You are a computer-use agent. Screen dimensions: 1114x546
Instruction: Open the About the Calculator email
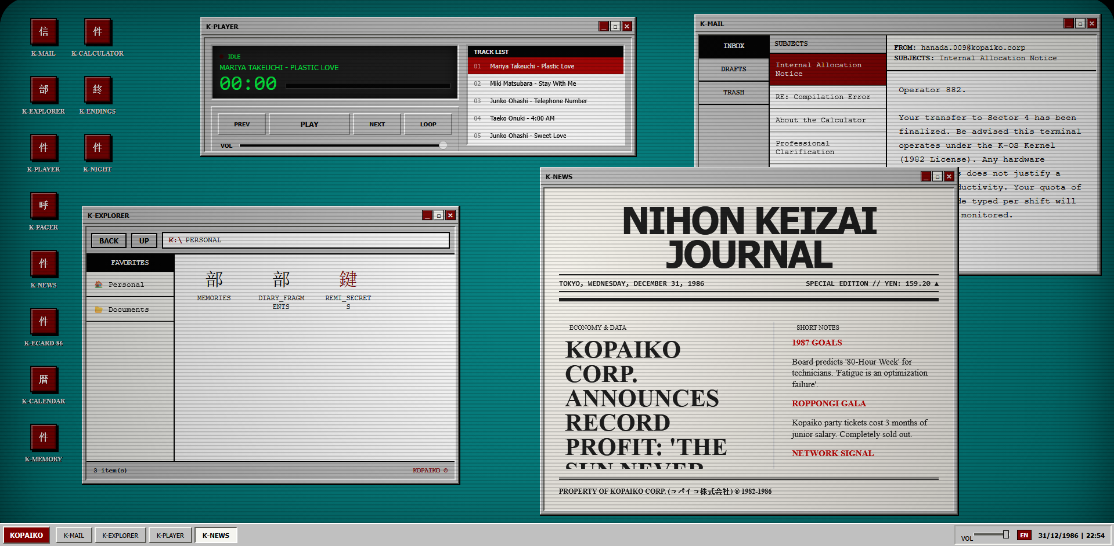click(x=828, y=120)
